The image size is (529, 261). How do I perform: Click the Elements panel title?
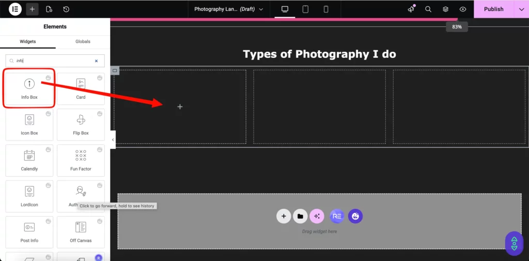pos(55,27)
